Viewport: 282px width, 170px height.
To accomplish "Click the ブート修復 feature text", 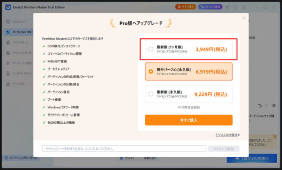I will 54,100.
